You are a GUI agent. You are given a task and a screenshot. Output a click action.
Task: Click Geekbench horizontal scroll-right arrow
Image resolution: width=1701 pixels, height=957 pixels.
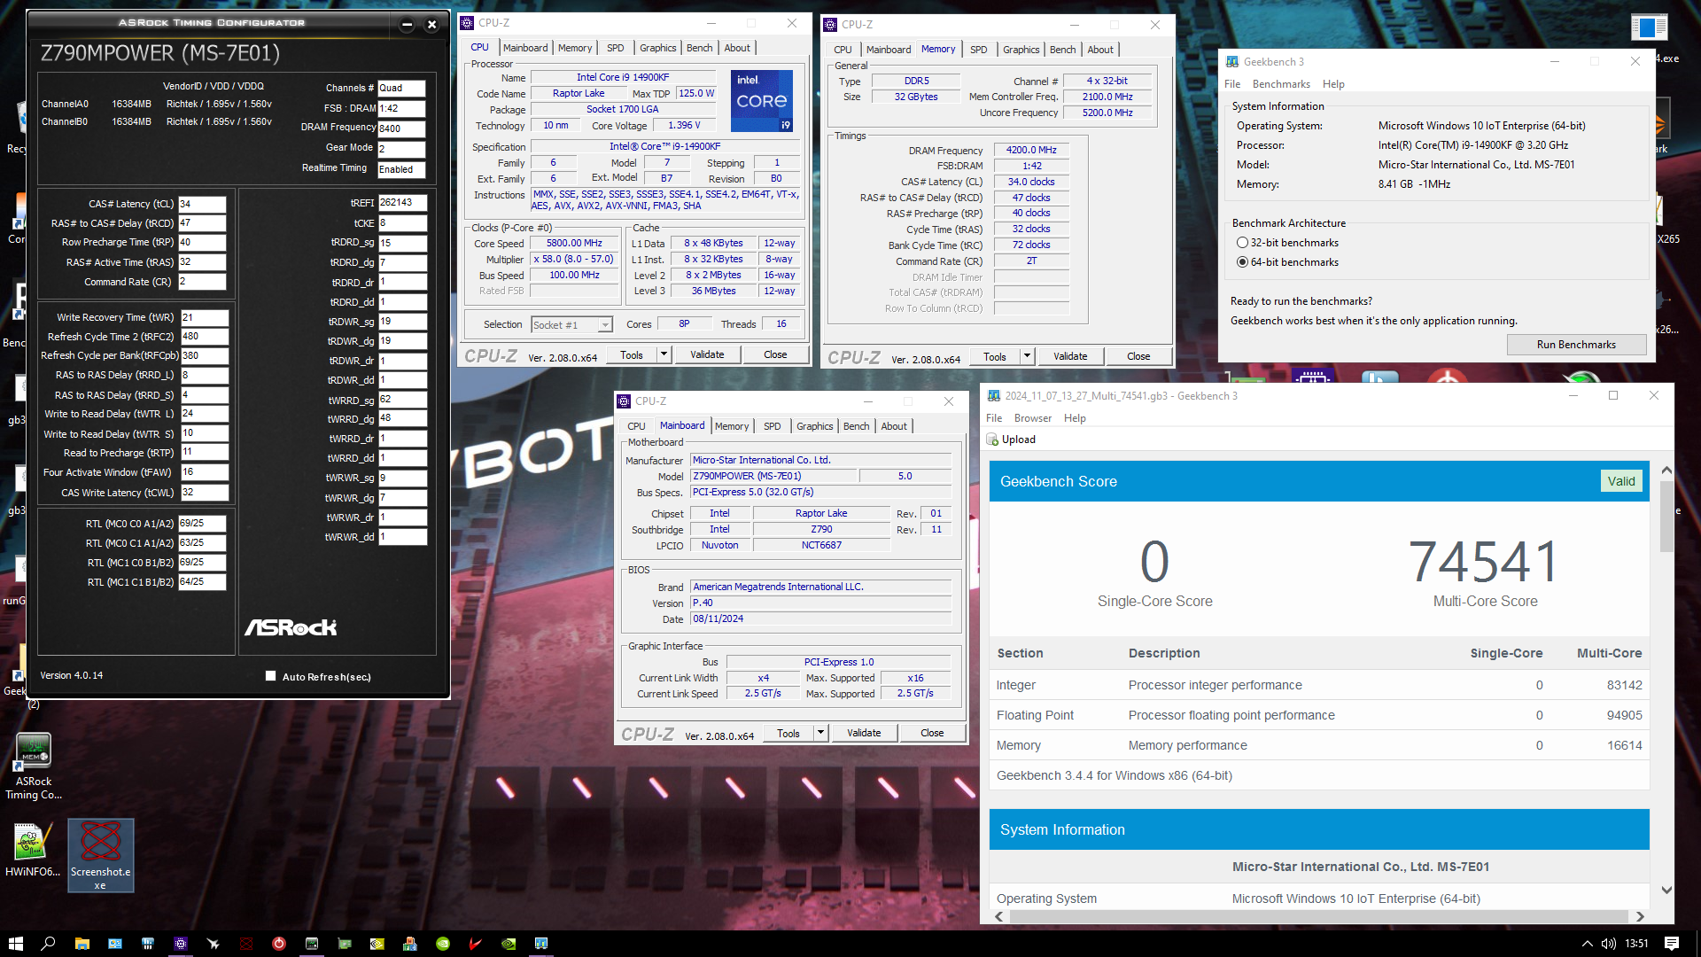point(1640,916)
